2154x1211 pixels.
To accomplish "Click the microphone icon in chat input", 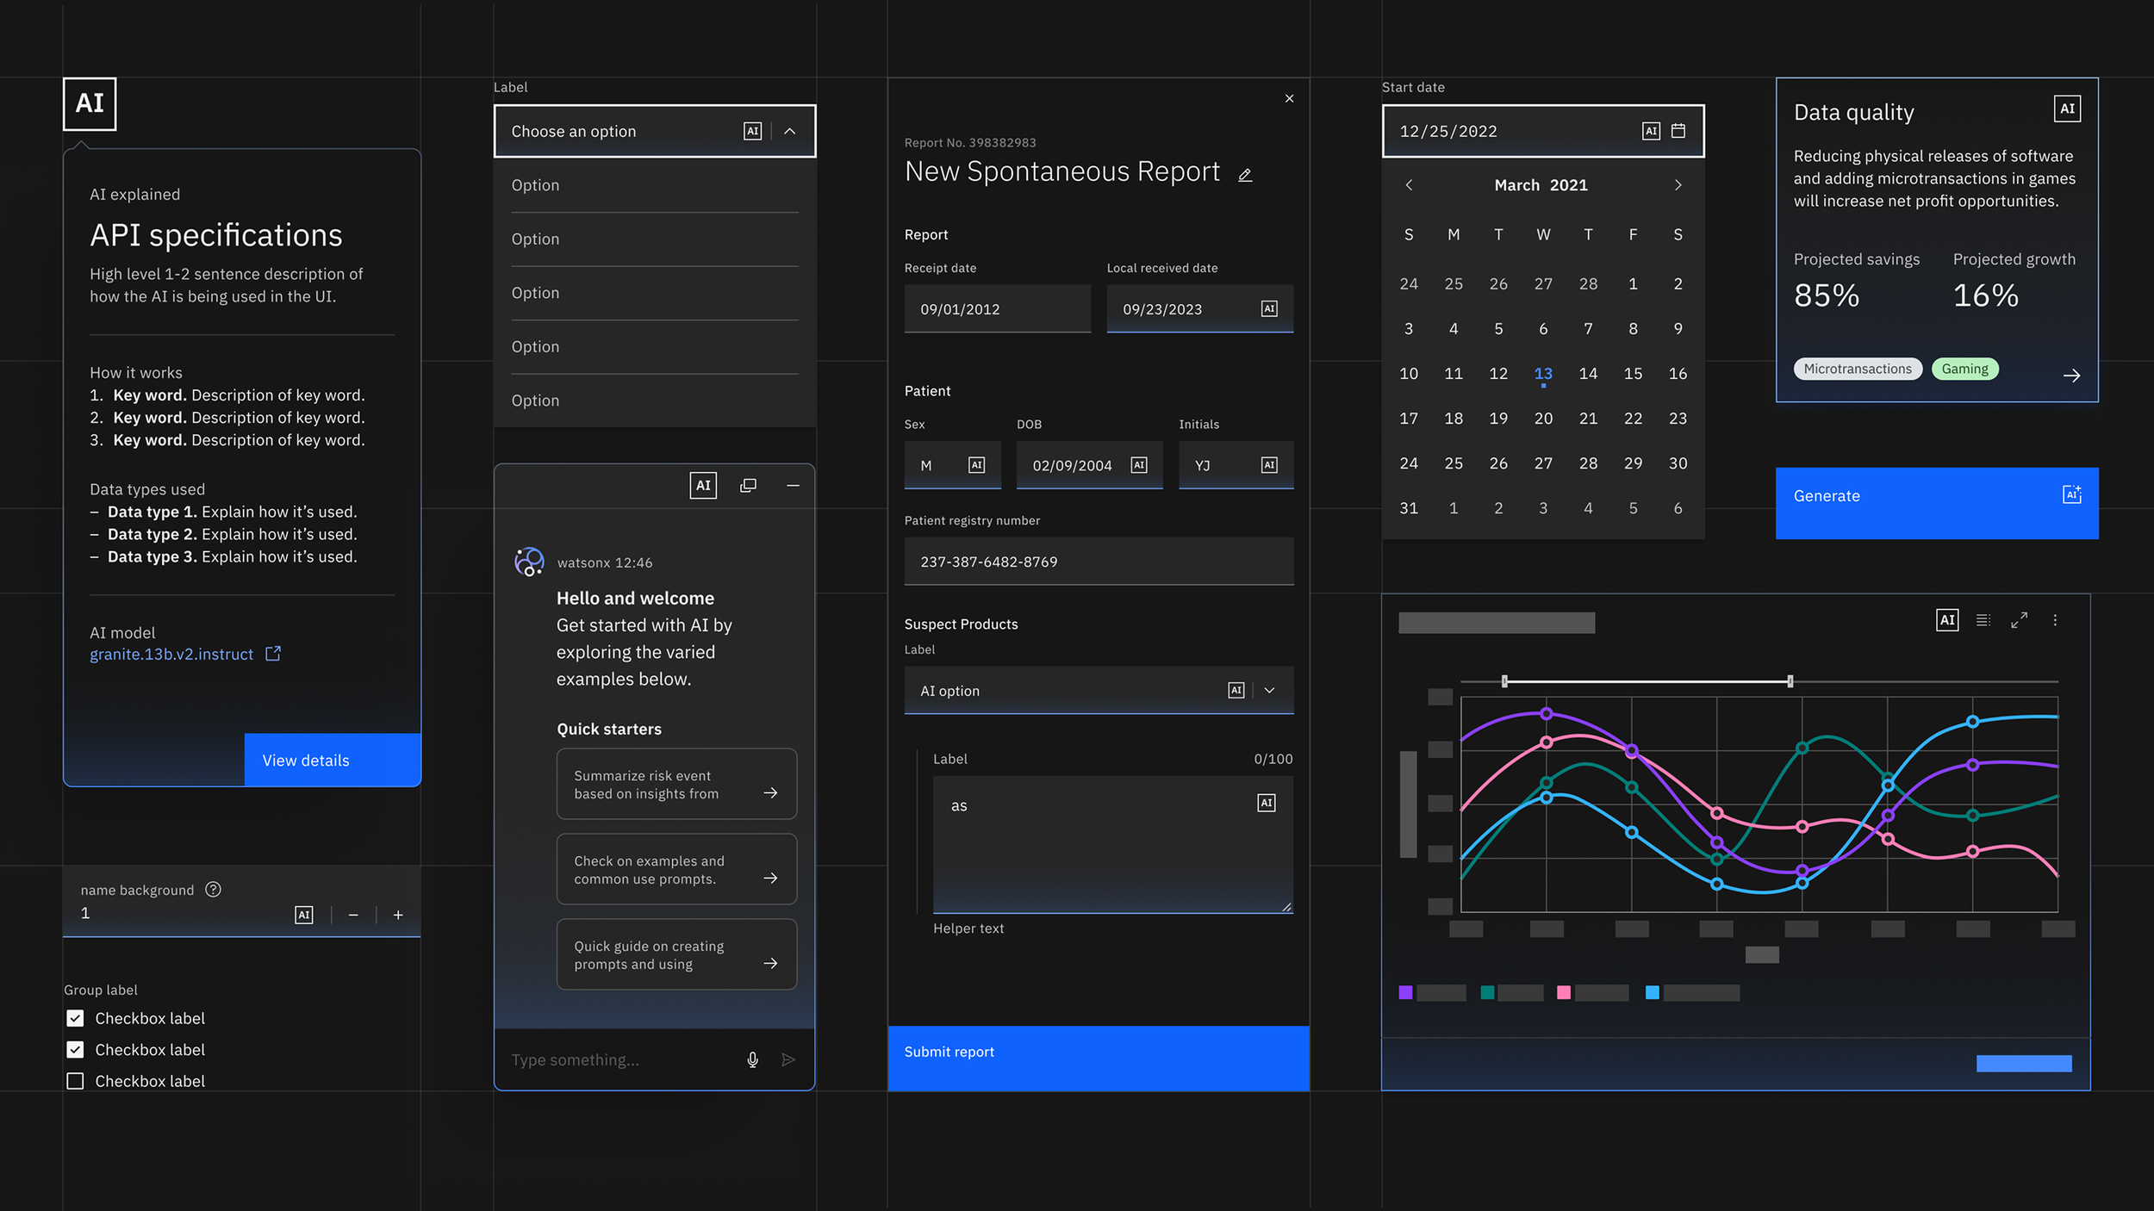I will [x=752, y=1059].
